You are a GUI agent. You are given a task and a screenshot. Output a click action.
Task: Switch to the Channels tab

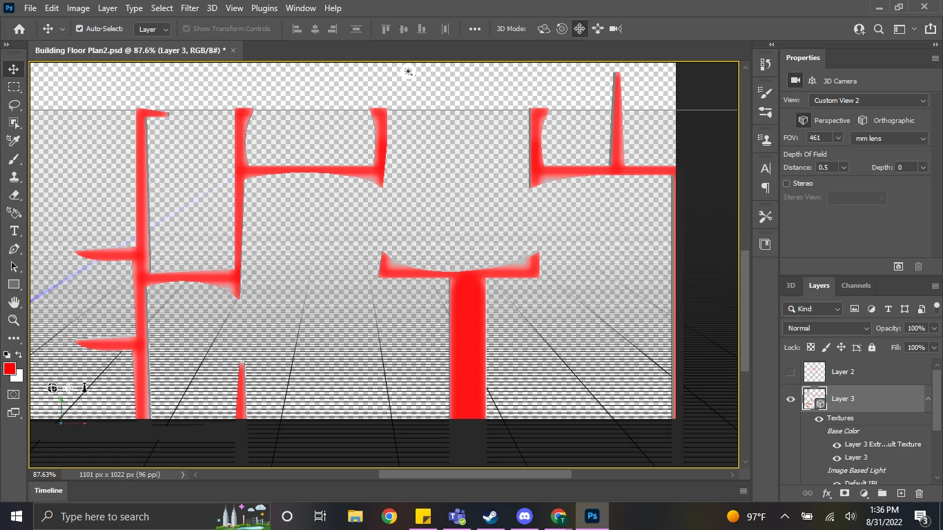856,285
